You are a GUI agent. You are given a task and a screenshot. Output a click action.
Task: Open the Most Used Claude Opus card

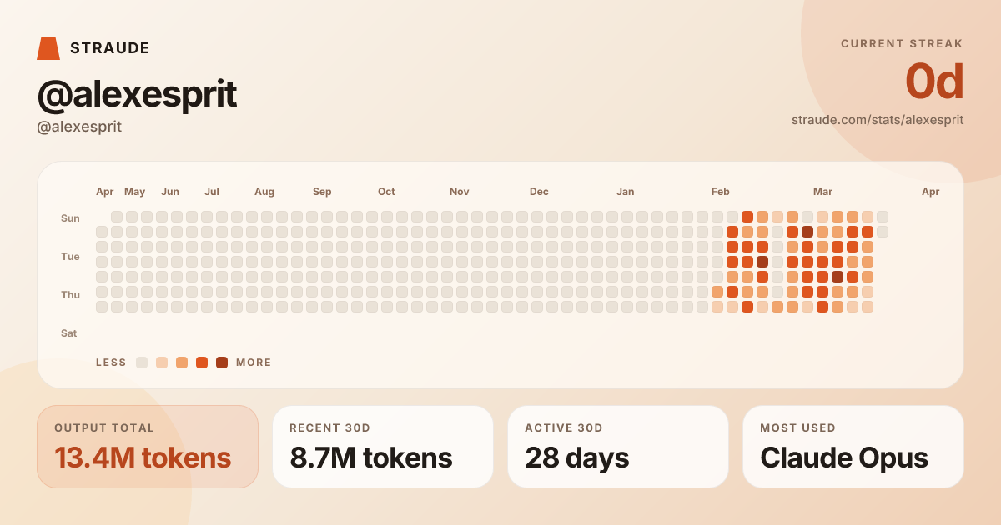click(853, 447)
